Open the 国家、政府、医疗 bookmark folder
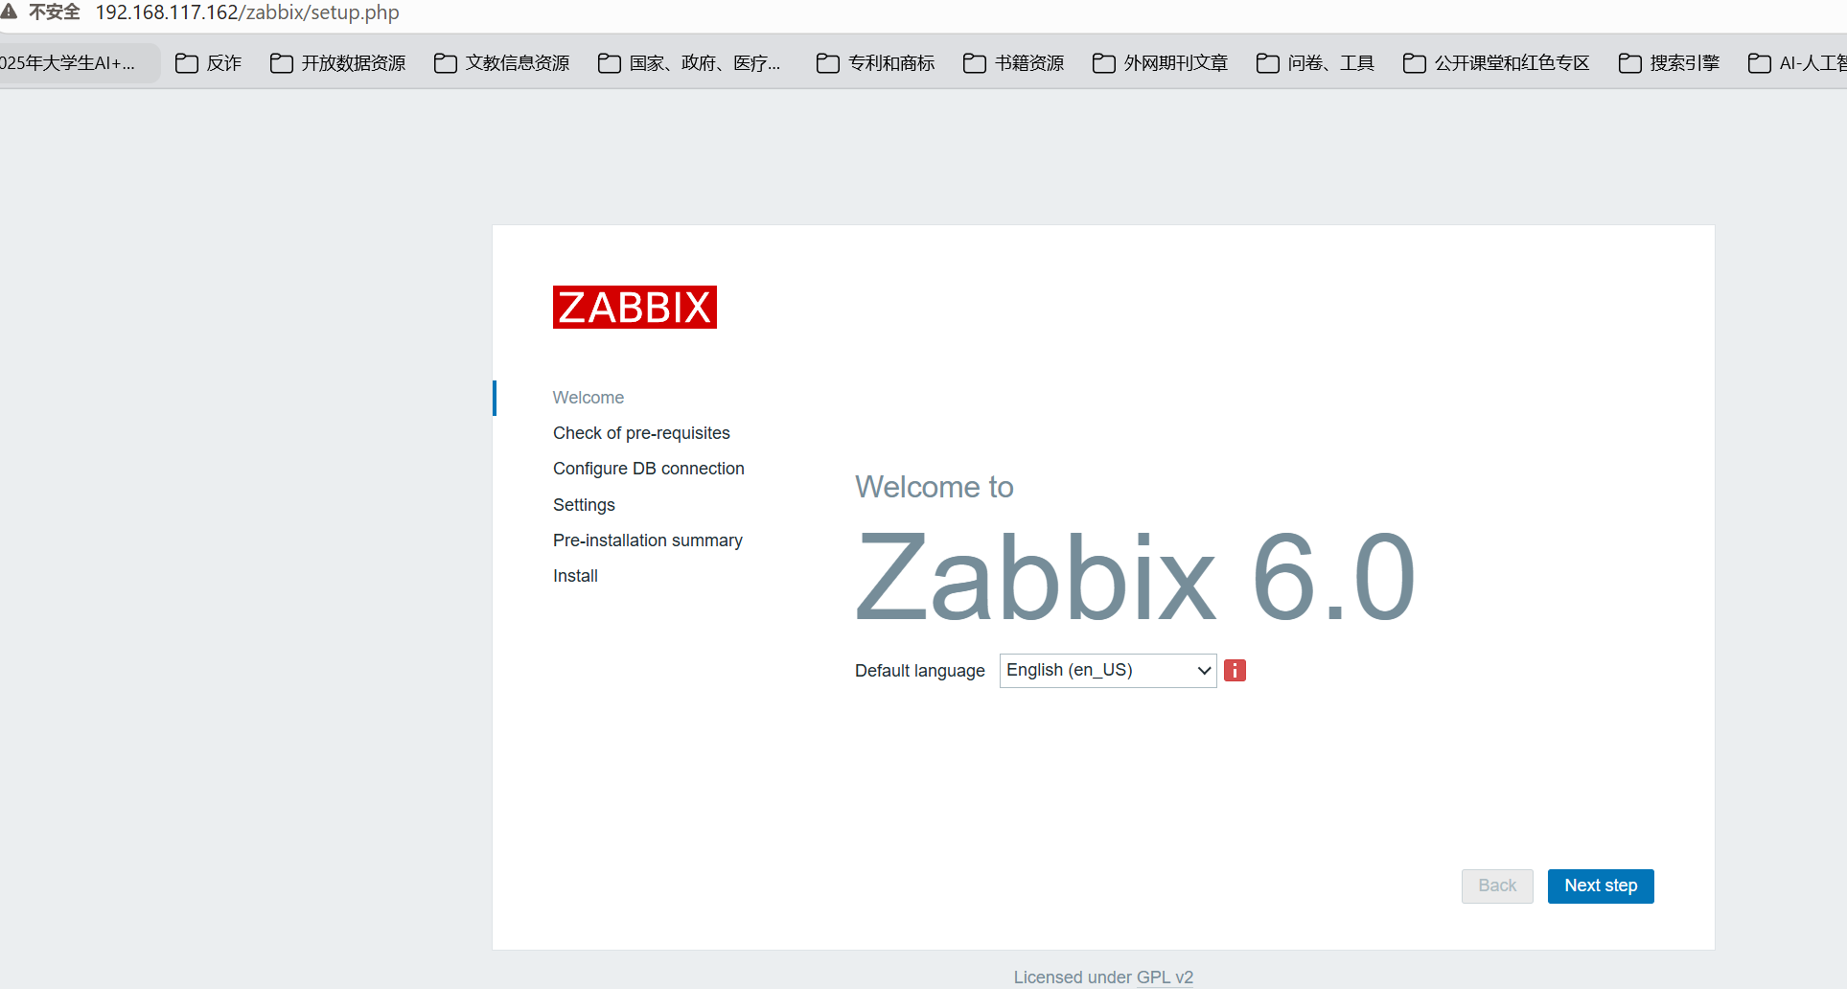 (x=689, y=63)
